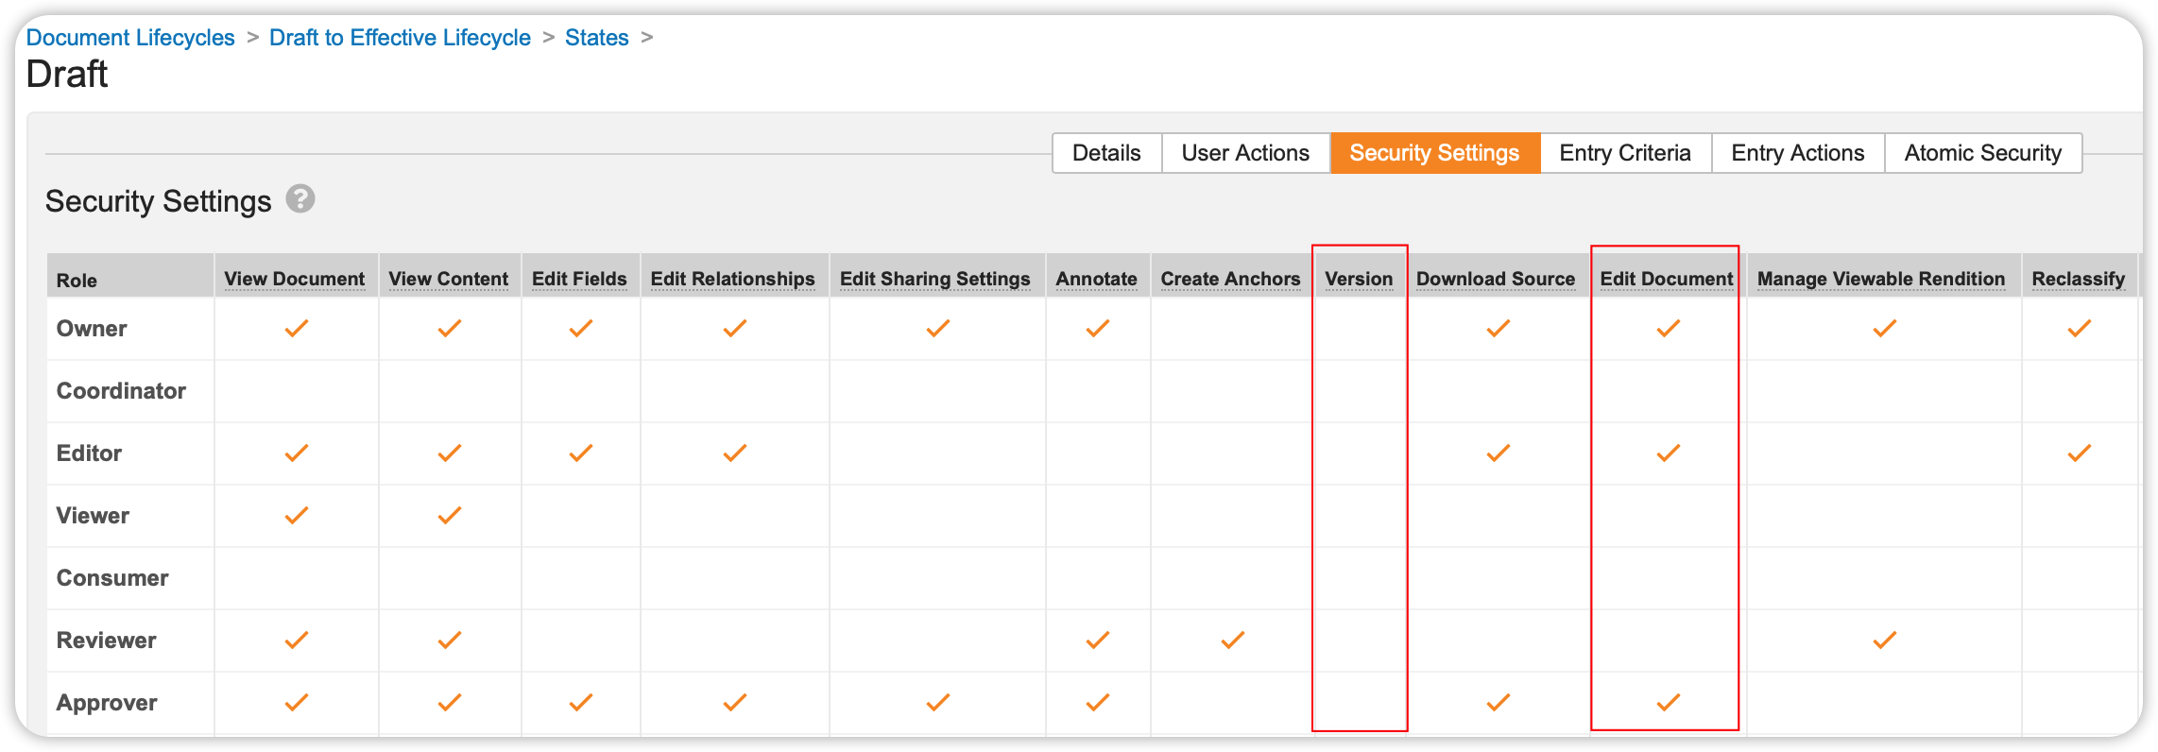Click the Download Source column header

(1496, 279)
